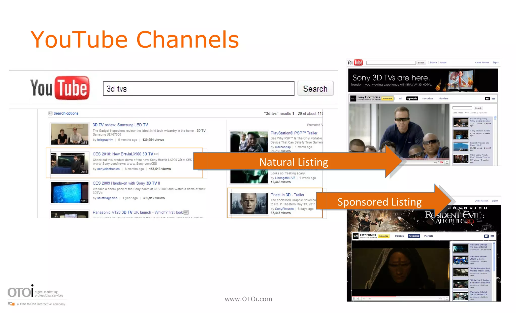Click the large Search button next to '3d tvs'
516x313 pixels.
pos(315,88)
